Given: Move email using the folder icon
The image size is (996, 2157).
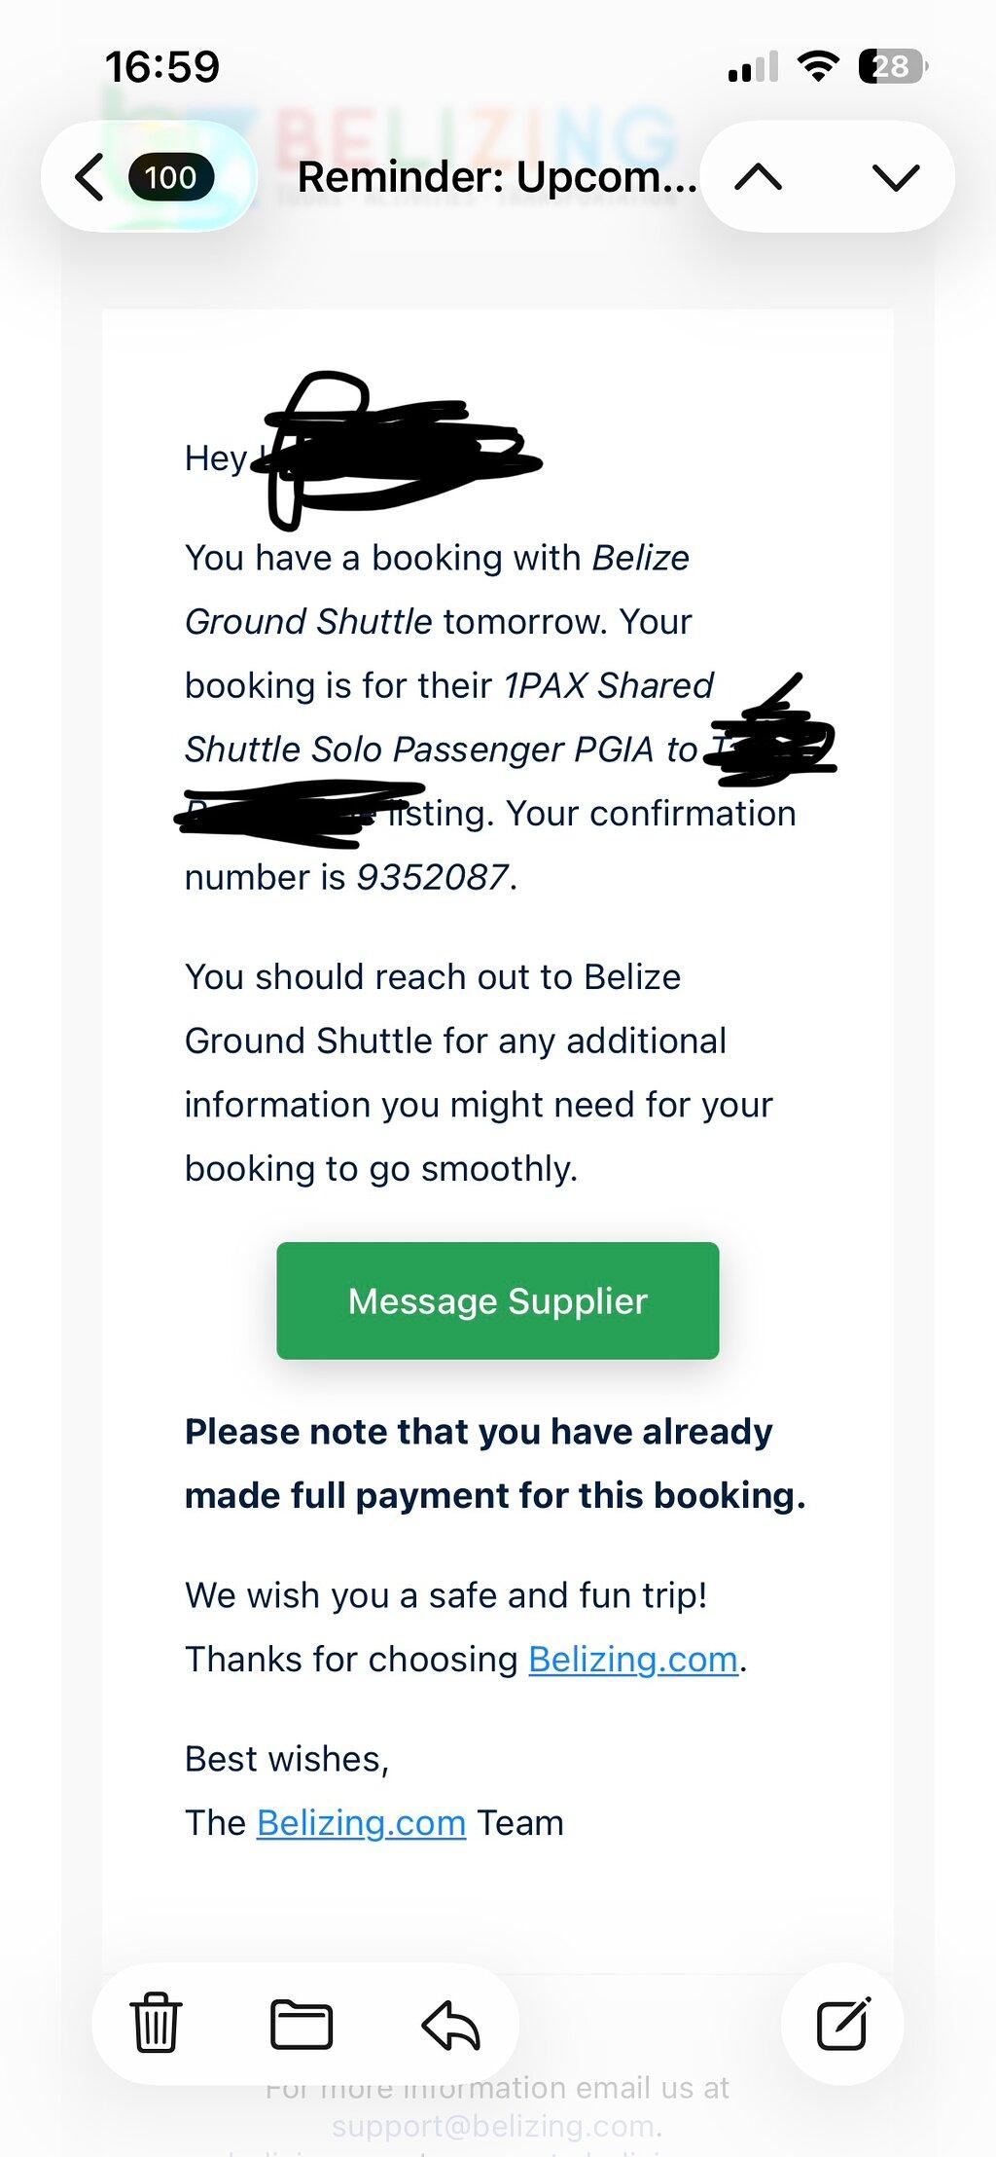Looking at the screenshot, I should coord(302,2025).
